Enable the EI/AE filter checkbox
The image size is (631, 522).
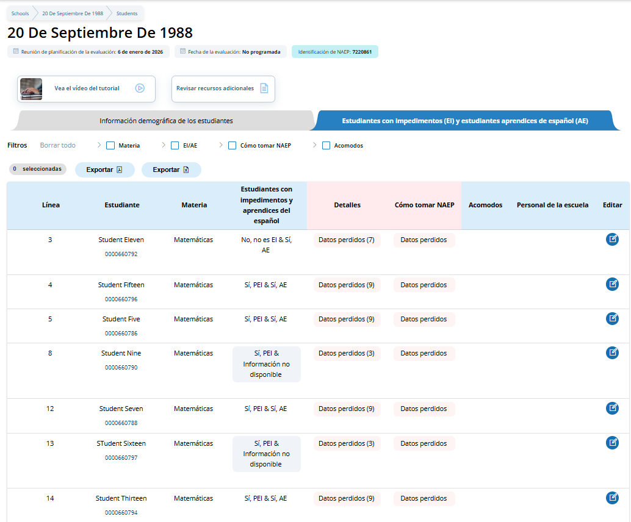(x=175, y=146)
